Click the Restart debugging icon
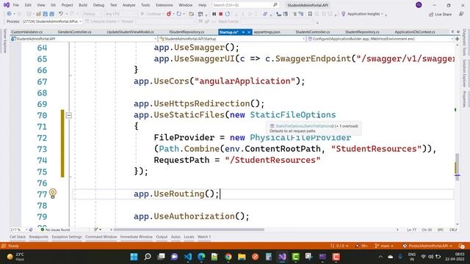Viewport: 470px width, 264px height. [x=228, y=14]
